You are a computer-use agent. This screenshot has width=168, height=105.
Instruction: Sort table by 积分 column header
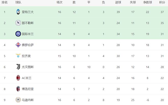(162, 2)
